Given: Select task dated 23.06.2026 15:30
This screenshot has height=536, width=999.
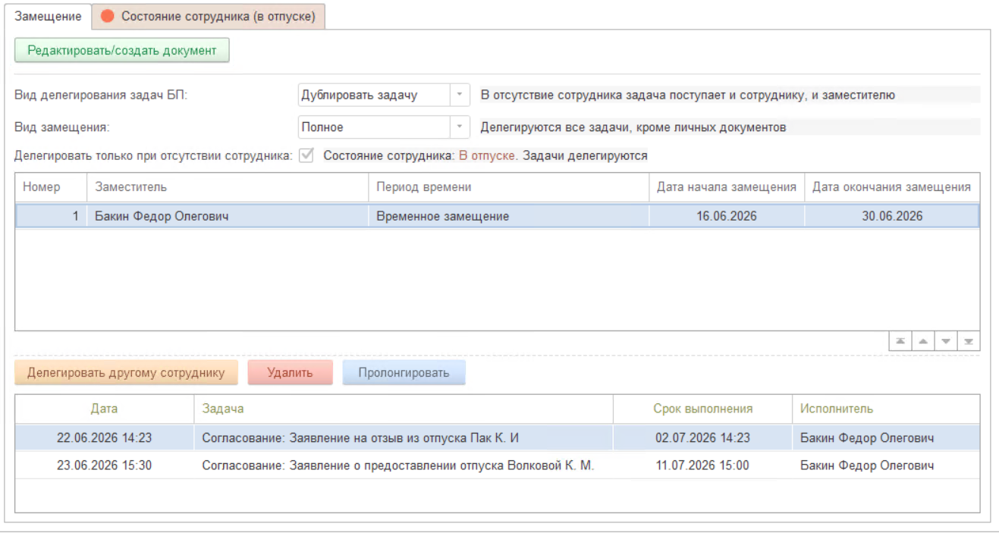Looking at the screenshot, I should point(105,465).
